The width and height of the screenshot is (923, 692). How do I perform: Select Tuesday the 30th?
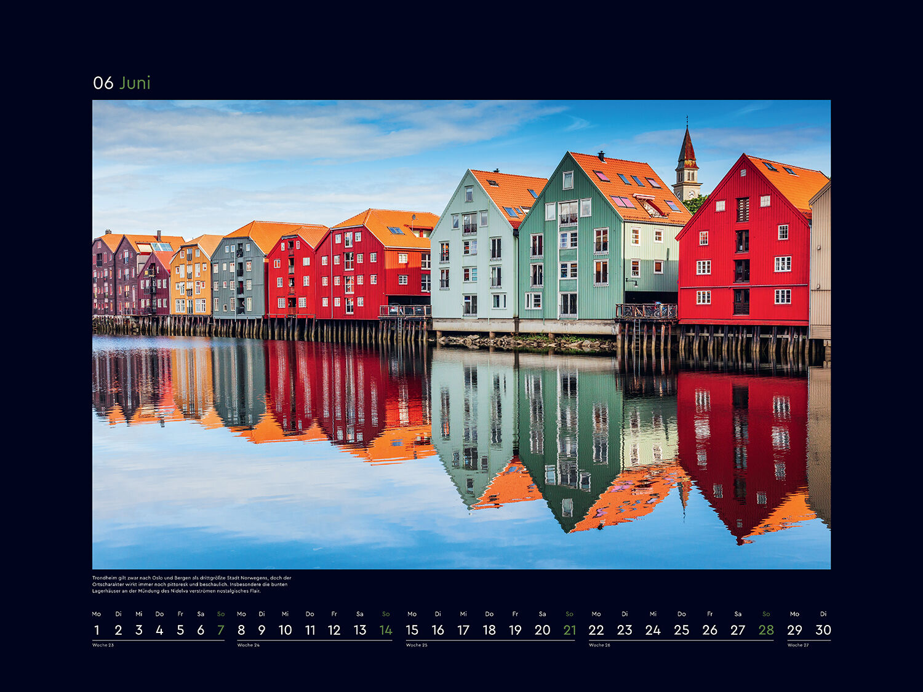tap(823, 630)
